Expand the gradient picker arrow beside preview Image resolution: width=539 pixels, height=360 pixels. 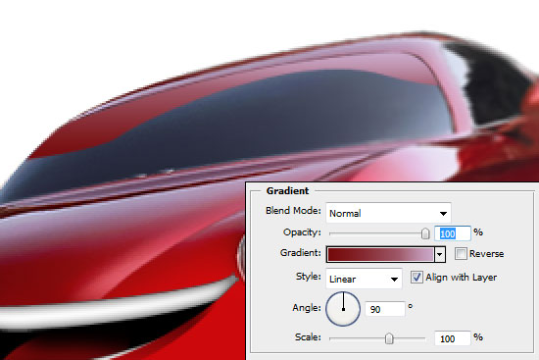pos(440,255)
